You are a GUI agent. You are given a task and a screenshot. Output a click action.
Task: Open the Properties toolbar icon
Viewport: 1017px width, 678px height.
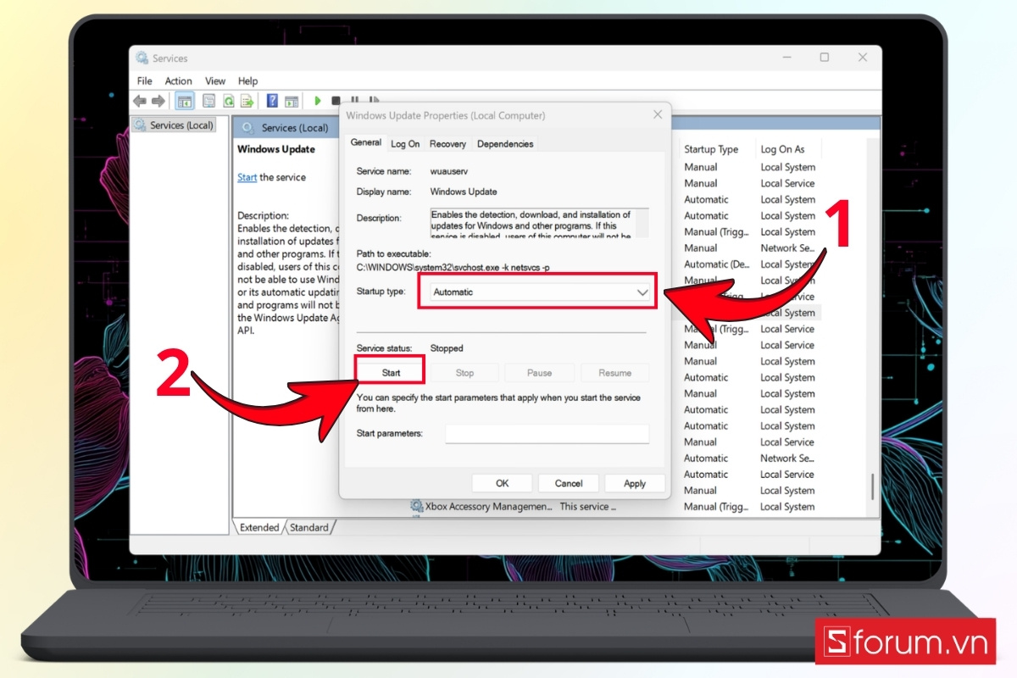208,101
